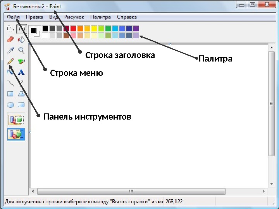
Task: Open the Правка menu
Action: point(34,17)
